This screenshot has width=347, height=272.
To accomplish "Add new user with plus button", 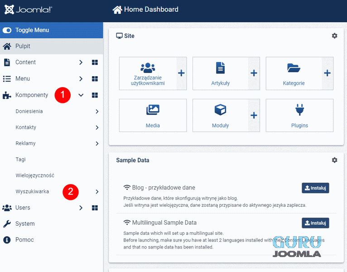I will (182, 73).
